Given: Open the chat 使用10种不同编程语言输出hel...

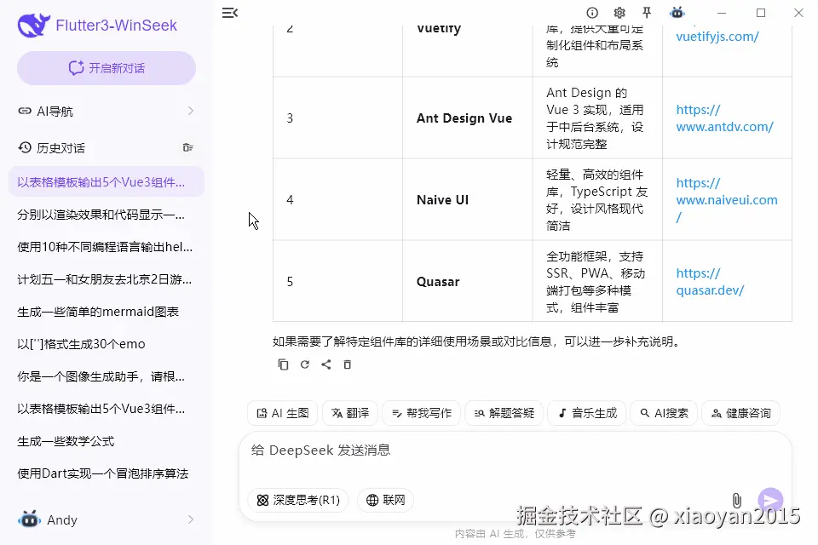Looking at the screenshot, I should pyautogui.click(x=107, y=247).
